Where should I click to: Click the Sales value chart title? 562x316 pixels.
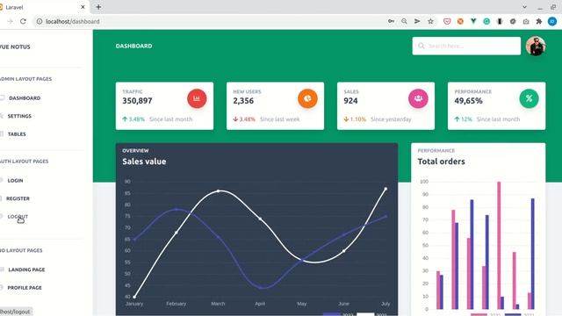point(144,162)
